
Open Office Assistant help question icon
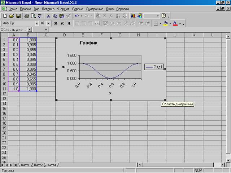tap(164, 16)
